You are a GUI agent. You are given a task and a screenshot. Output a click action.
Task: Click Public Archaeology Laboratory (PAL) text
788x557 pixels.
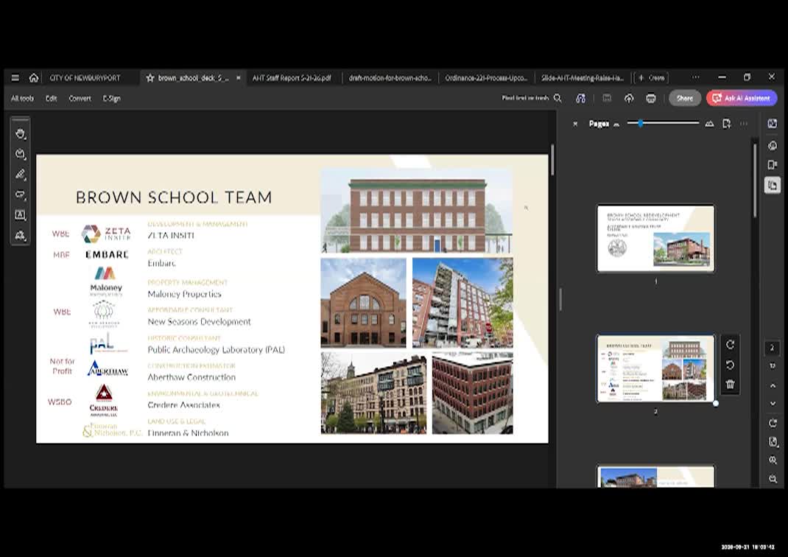[216, 349]
